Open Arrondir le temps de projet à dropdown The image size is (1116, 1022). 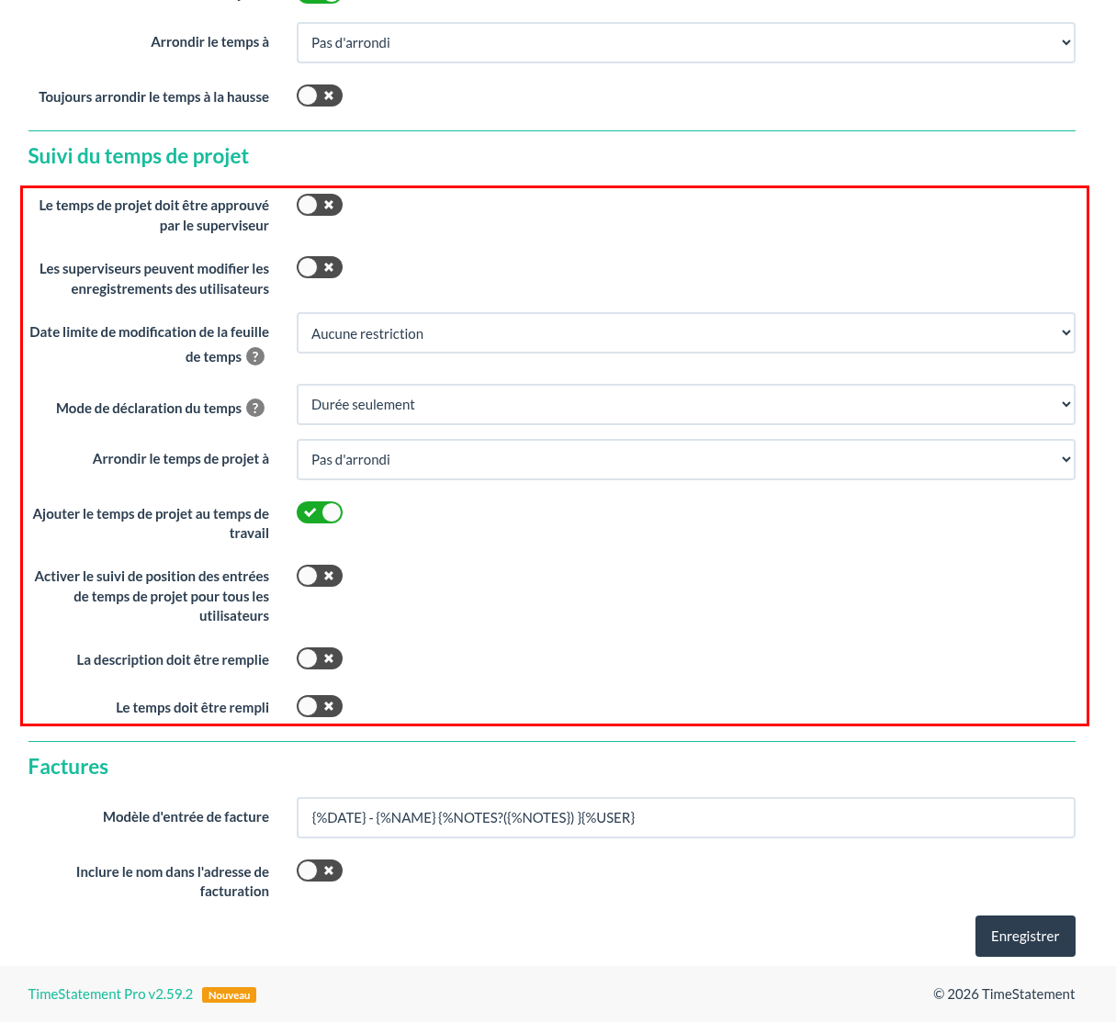coord(686,460)
